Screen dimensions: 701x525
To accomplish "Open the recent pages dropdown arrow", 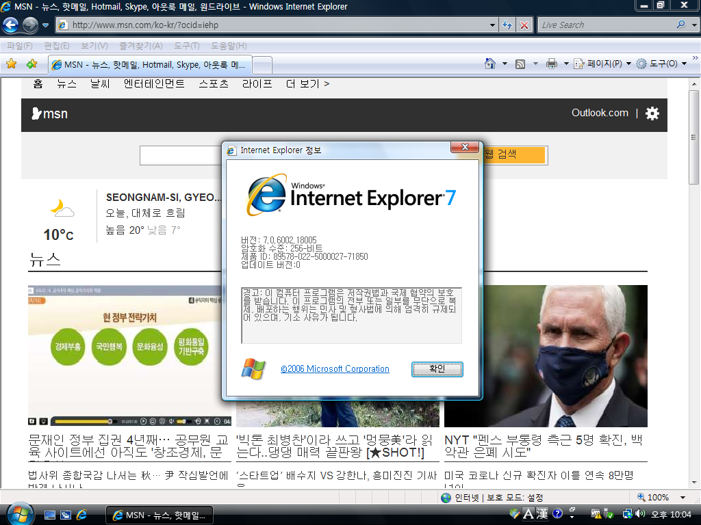I will point(45,25).
